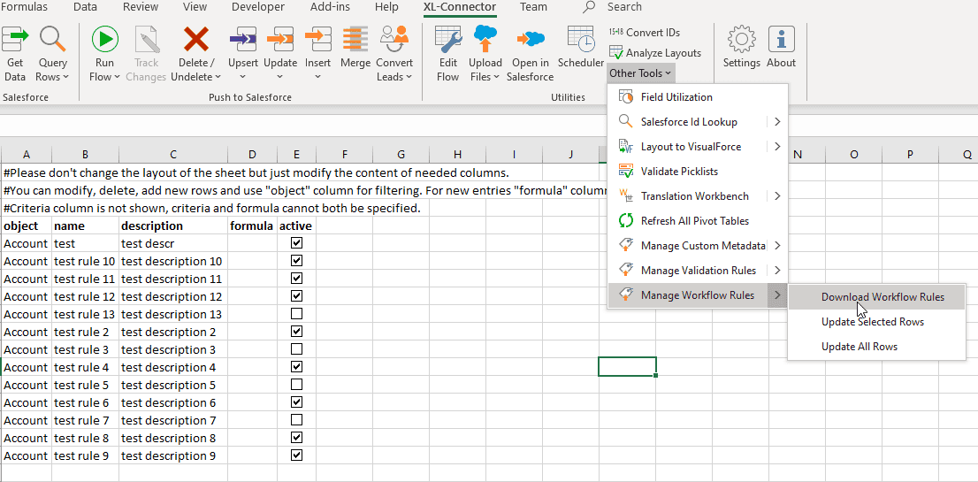This screenshot has height=482, width=978.
Task: Untick active checkbox for test rule 6
Action: [297, 402]
